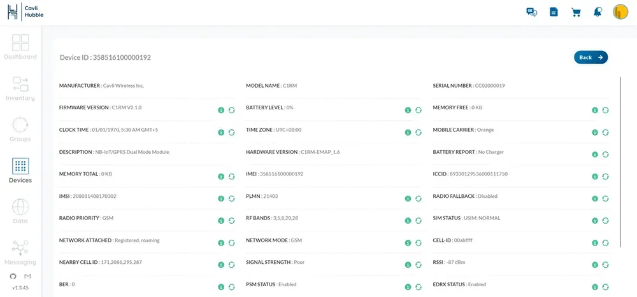This screenshot has height=297, width=637.
Task: Refresh the Mobile Carrier value
Action: [605, 132]
